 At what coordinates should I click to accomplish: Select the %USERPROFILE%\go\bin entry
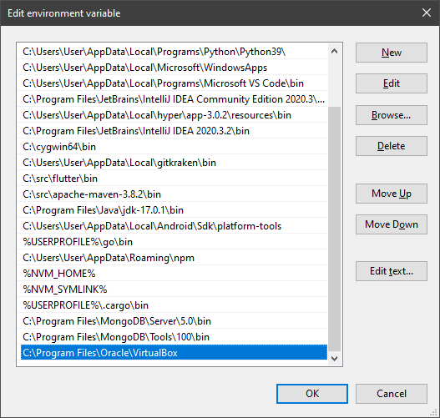pos(173,242)
